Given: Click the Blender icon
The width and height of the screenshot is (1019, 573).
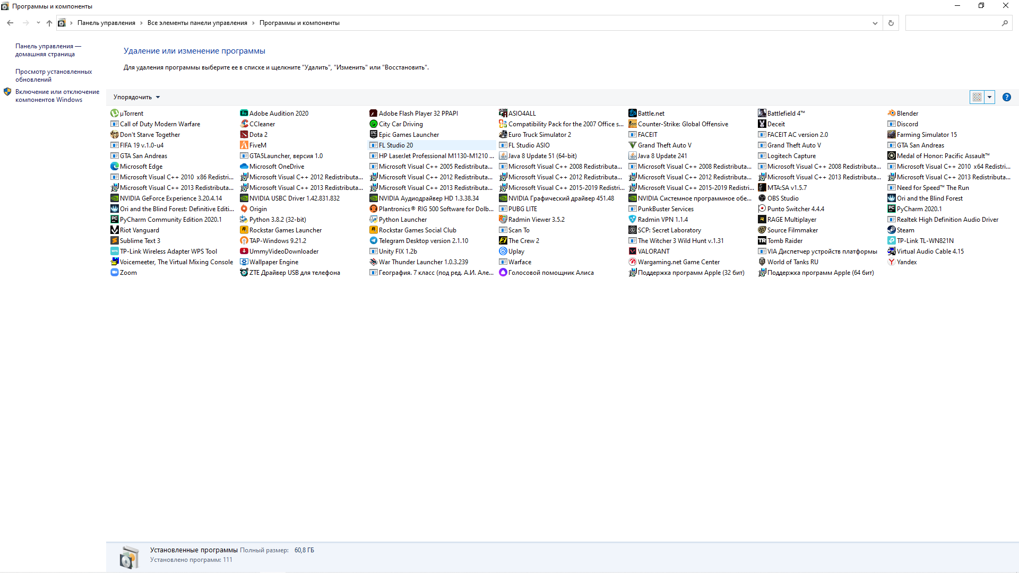Looking at the screenshot, I should pos(891,114).
